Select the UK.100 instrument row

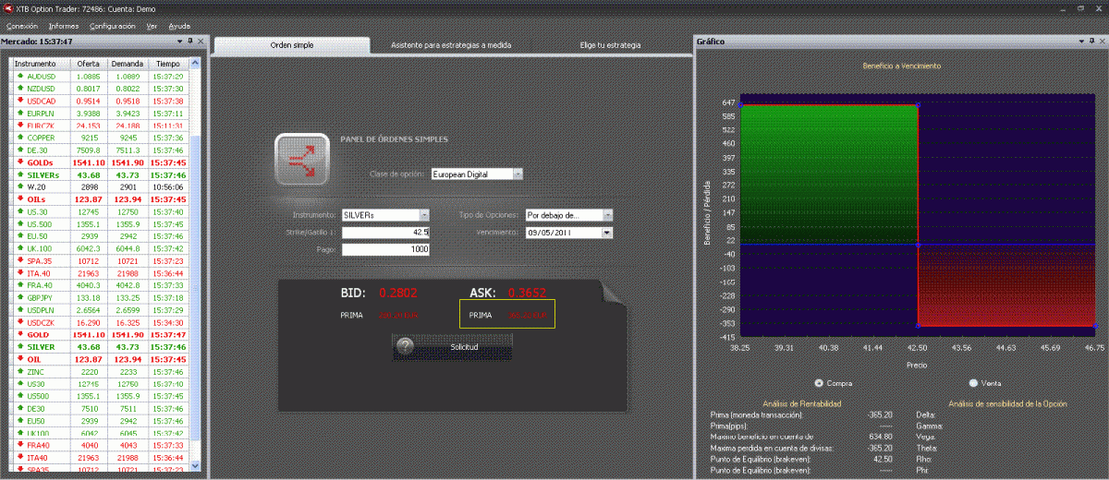pyautogui.click(x=100, y=248)
